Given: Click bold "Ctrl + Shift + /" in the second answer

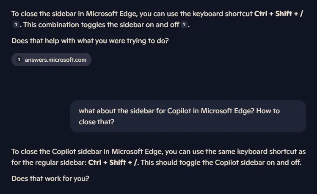Looking at the screenshot, I should pos(113,163).
